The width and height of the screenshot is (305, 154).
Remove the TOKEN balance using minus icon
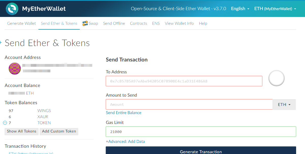coord(5,123)
